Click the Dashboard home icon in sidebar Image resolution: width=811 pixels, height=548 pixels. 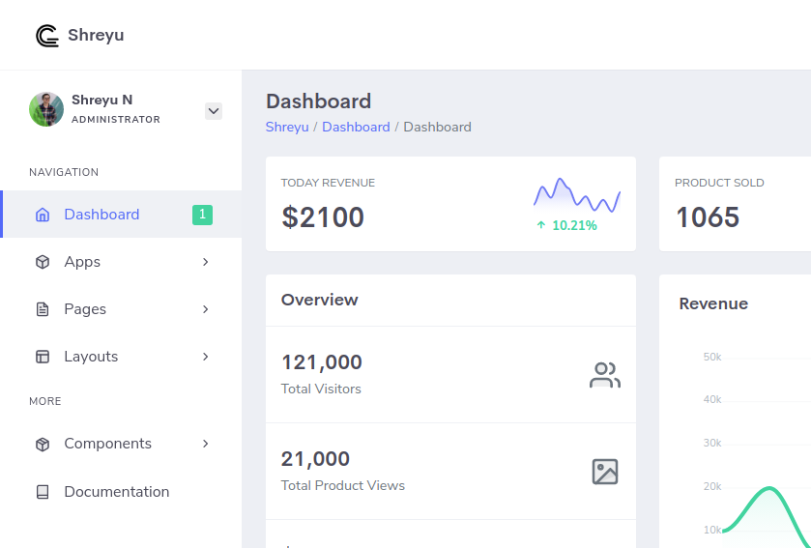(43, 215)
